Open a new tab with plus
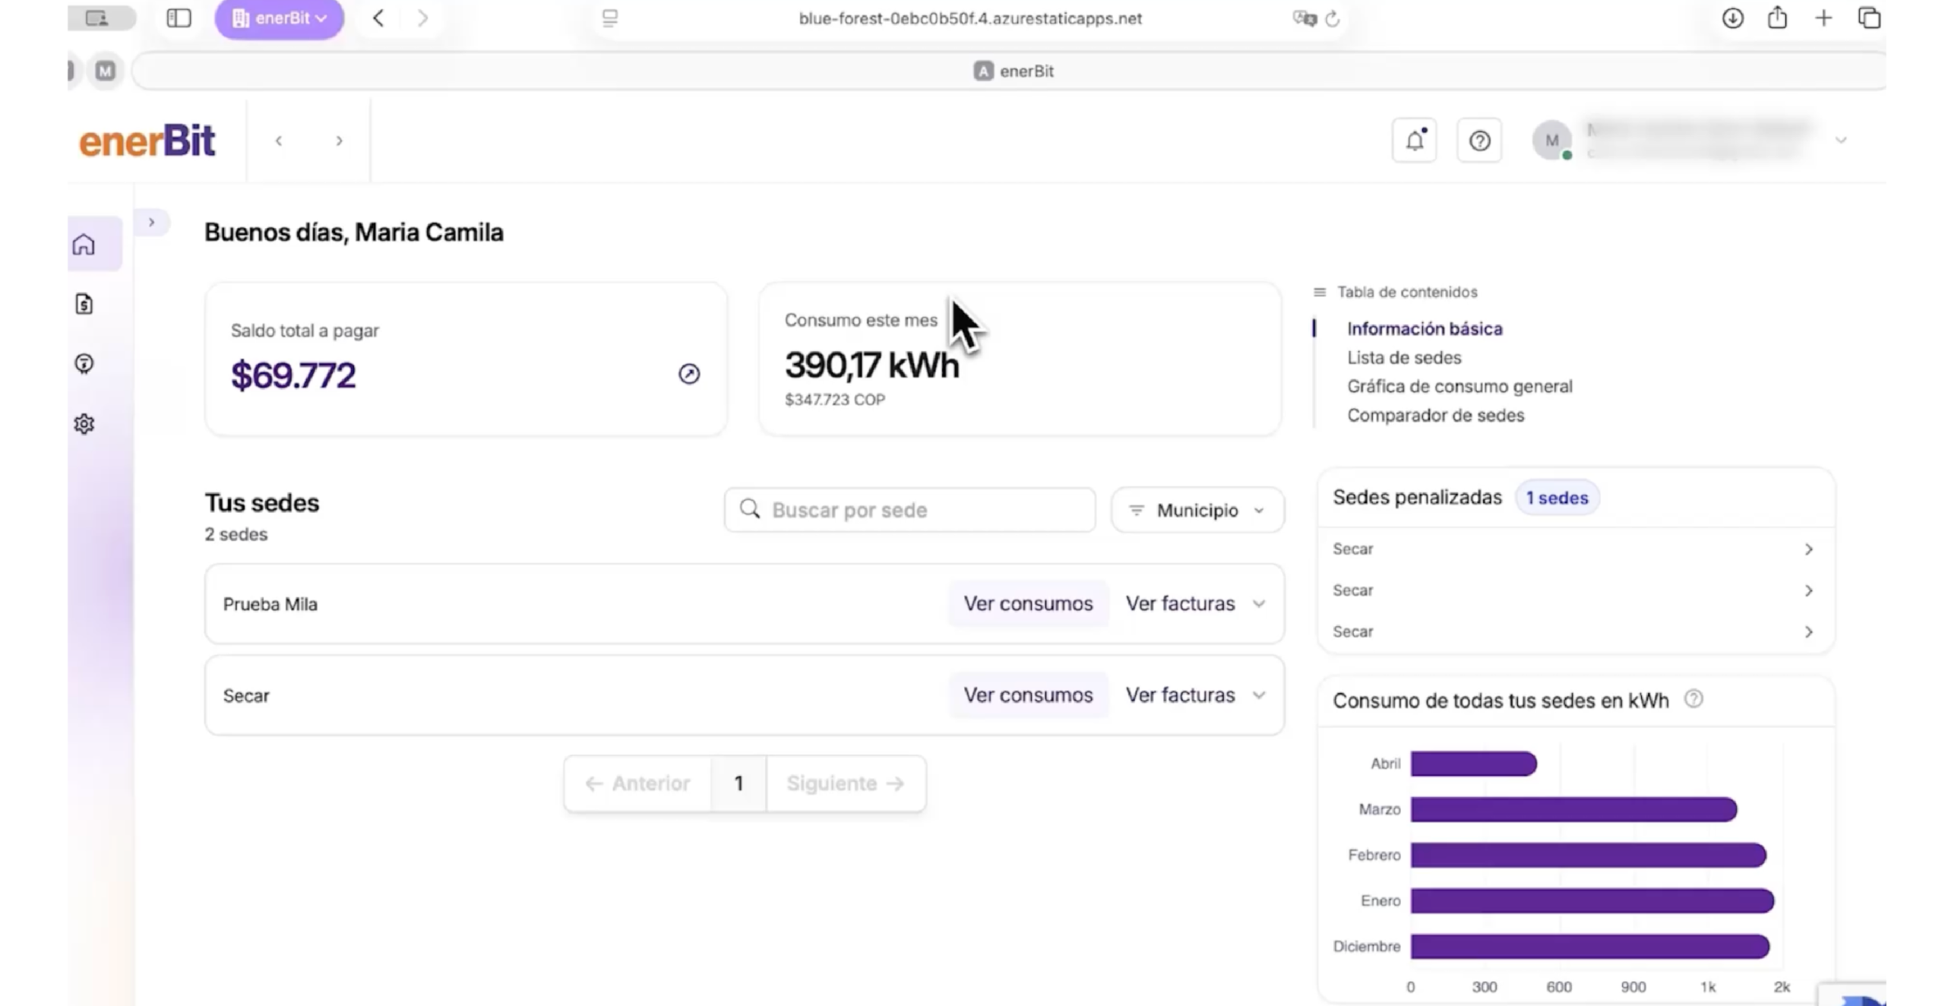 [x=1823, y=18]
